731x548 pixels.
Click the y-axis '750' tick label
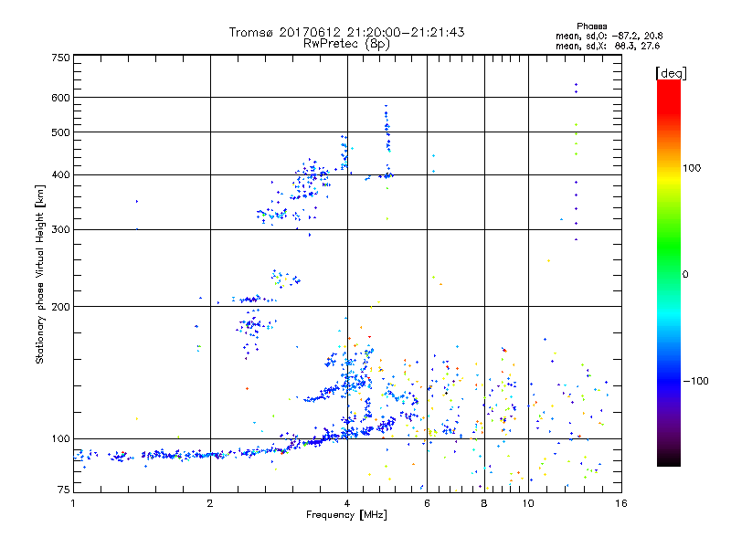(61, 58)
